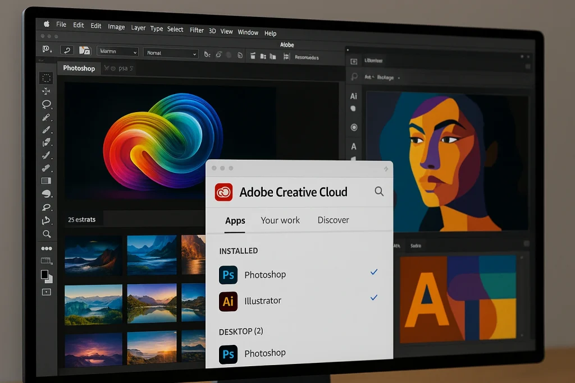Image resolution: width=575 pixels, height=383 pixels.
Task: Click the Ai icon in the right sidebar
Action: click(353, 96)
